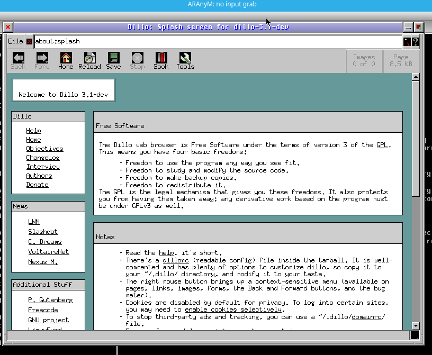Click the Back toolbar button
This screenshot has width=432, height=355.
tap(19, 61)
